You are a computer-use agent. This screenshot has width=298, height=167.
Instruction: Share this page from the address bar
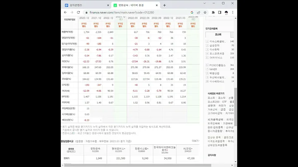pyautogui.click(x=198, y=12)
